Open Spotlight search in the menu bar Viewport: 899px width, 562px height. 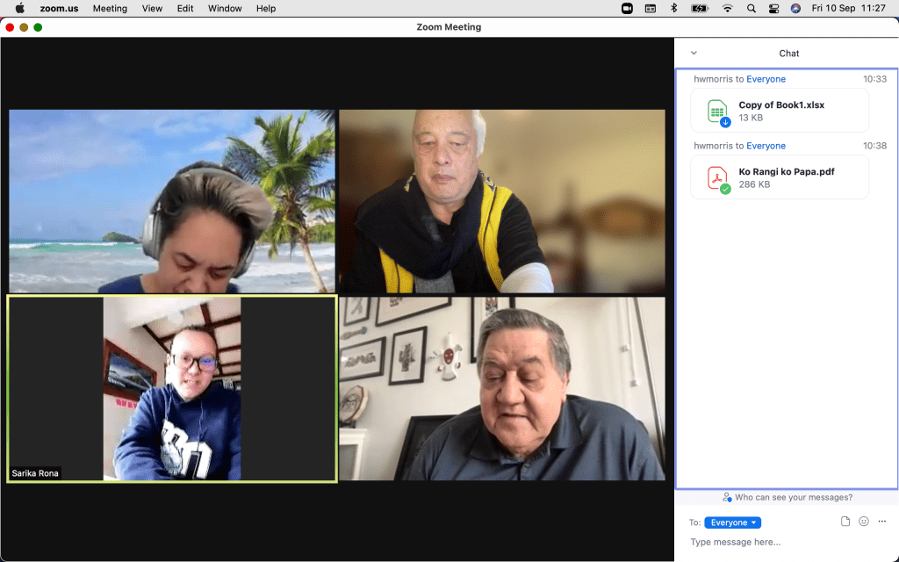pos(751,8)
